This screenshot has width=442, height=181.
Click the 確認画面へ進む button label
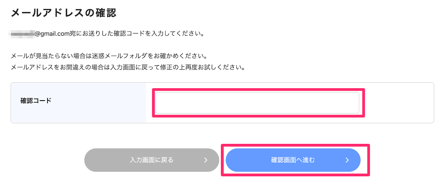293,160
